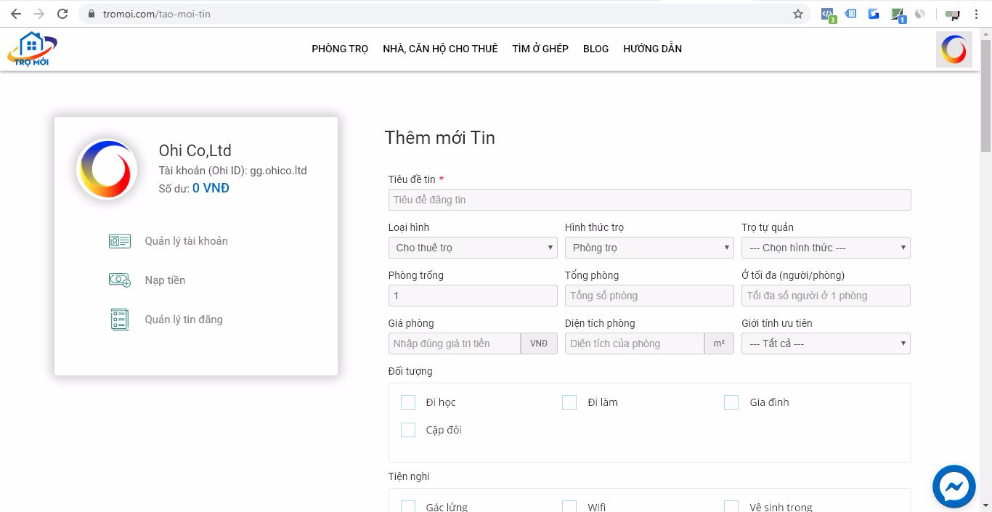Image resolution: width=992 pixels, height=512 pixels.
Task: Open the Nạp tiền link
Action: click(x=165, y=280)
